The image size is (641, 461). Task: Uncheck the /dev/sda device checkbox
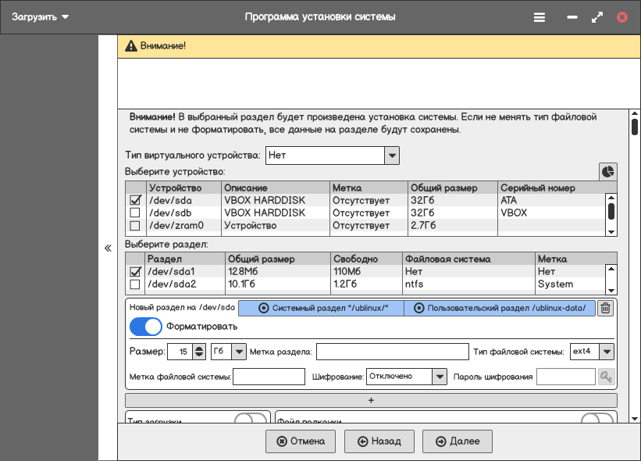point(135,200)
